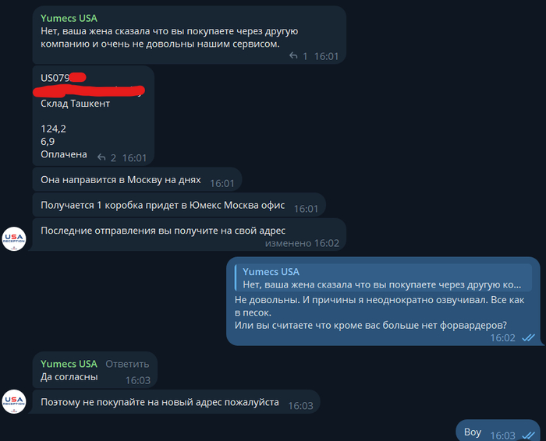Click the Ответить reply button
The image size is (546, 441).
[x=127, y=364]
